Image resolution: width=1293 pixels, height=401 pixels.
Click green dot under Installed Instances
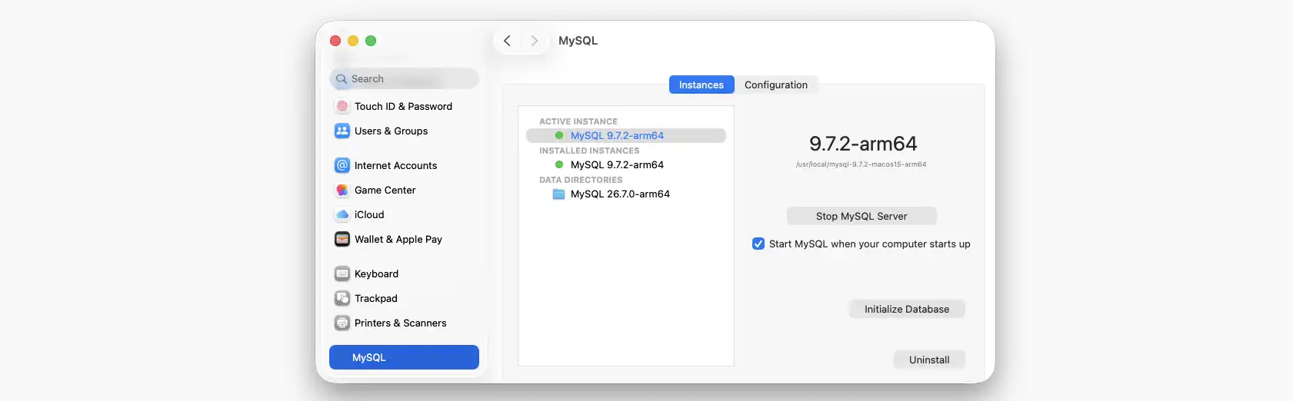click(x=559, y=164)
